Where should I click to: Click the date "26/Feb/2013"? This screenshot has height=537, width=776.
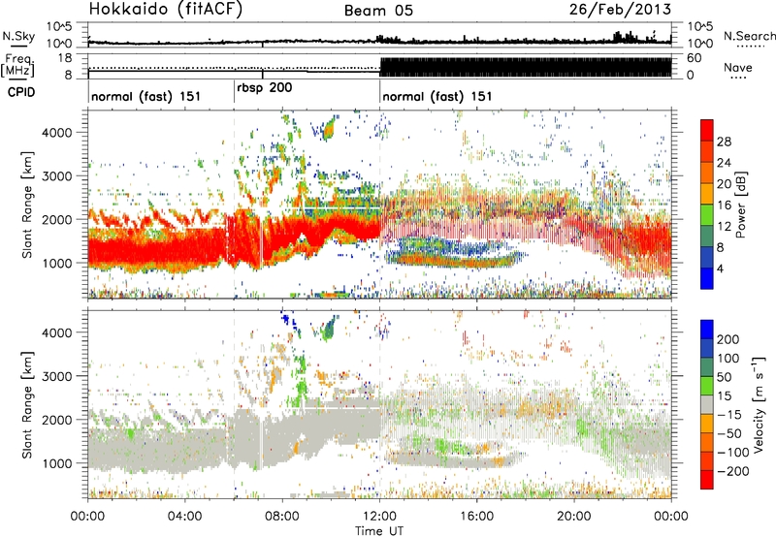coord(620,10)
